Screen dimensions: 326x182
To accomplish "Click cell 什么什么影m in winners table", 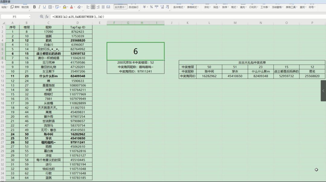I will (260, 71).
